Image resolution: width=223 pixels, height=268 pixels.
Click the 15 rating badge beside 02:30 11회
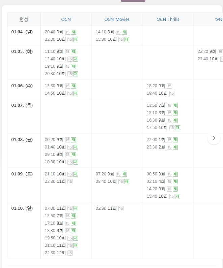coord(121,208)
